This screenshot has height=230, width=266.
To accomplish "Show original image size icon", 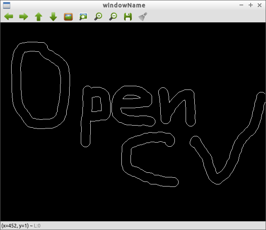I will tap(68, 17).
